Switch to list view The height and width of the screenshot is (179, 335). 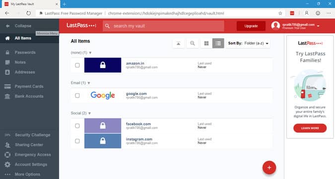pos(218,43)
